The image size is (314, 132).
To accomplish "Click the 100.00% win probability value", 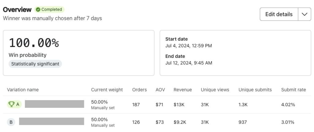I will (34, 43).
